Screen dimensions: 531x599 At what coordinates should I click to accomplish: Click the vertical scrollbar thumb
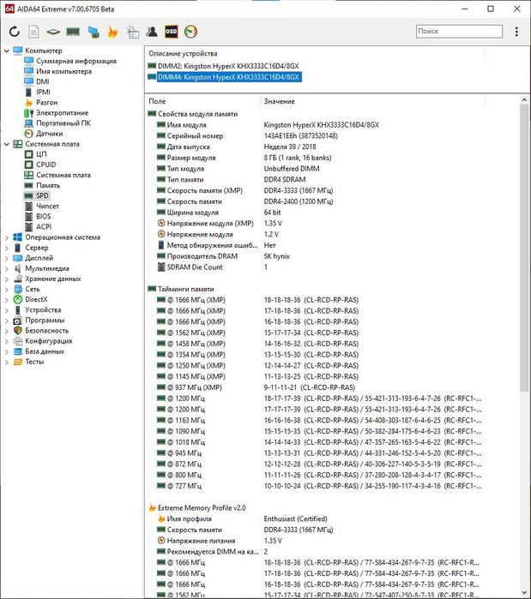click(524, 248)
